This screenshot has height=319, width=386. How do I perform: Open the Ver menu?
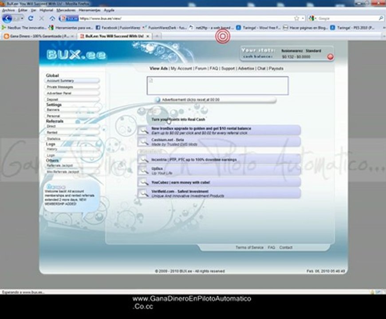(x=33, y=10)
